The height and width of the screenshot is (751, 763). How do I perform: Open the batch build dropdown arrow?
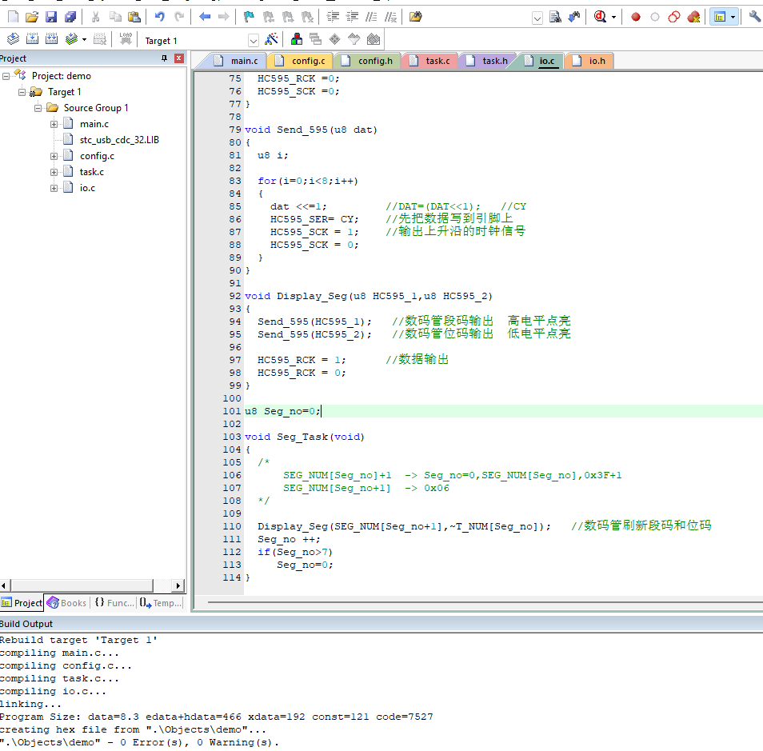[x=84, y=39]
